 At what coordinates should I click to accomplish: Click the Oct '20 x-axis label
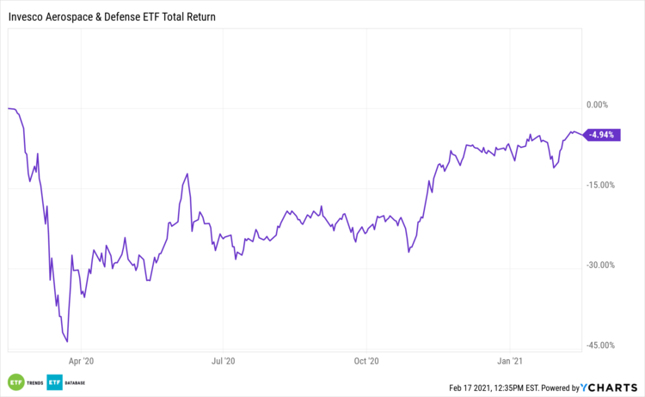tap(366, 361)
